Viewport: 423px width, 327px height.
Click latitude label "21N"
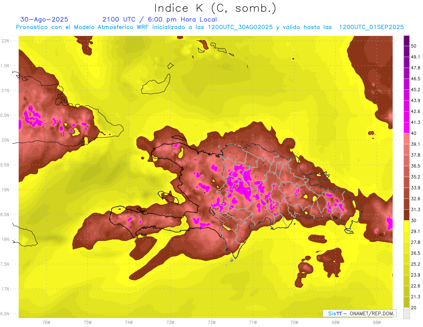(x=6, y=90)
